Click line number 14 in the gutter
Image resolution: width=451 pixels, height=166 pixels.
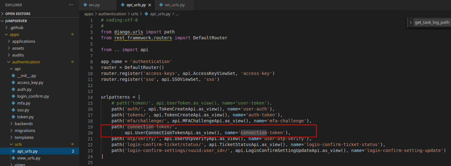click(x=90, y=97)
